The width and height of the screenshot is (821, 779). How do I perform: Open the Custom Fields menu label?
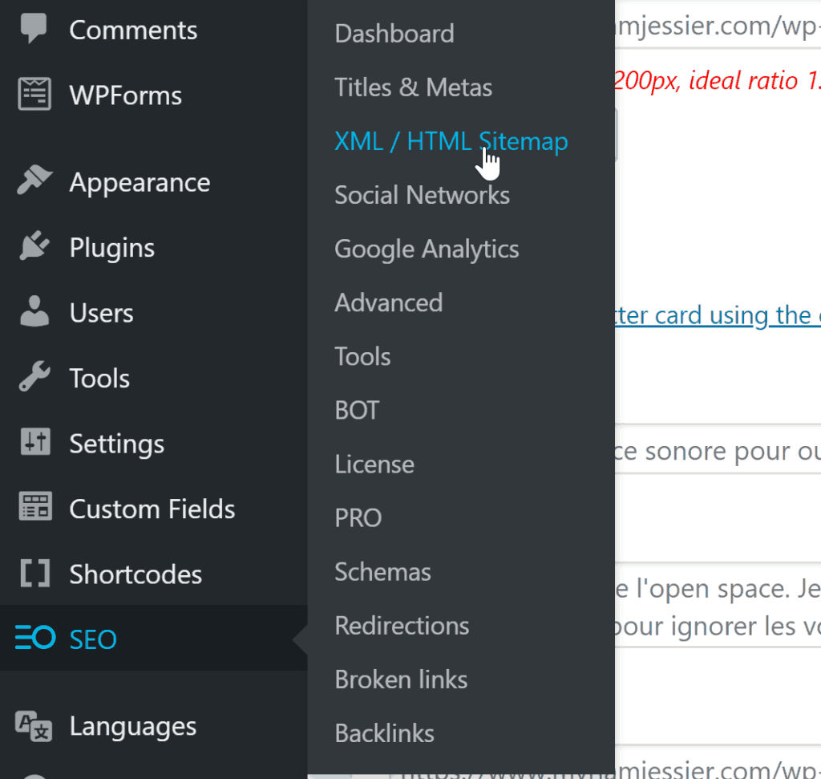coord(152,509)
